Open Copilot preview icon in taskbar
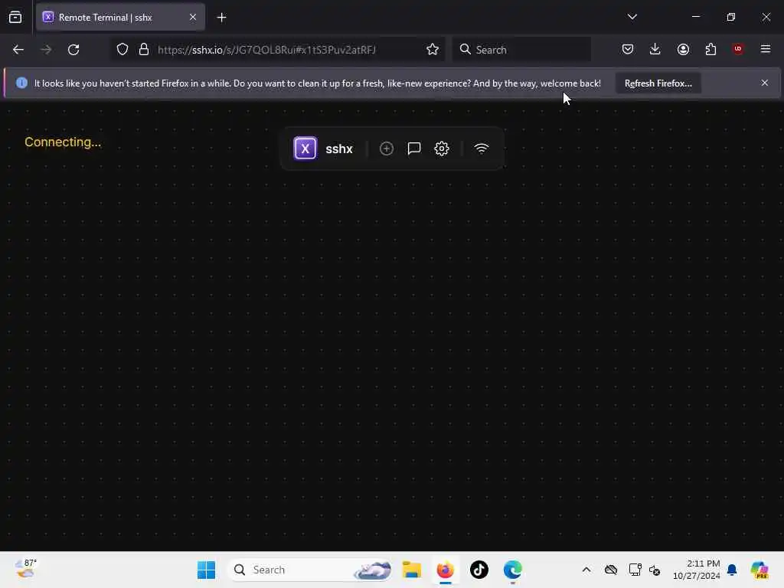The image size is (784, 588). [x=759, y=570]
